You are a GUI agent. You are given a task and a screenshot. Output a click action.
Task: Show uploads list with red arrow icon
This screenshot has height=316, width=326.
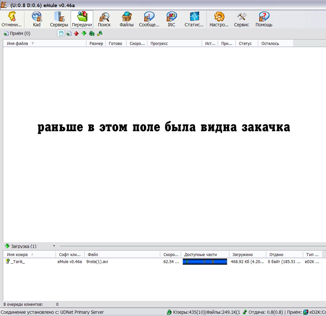(76, 33)
